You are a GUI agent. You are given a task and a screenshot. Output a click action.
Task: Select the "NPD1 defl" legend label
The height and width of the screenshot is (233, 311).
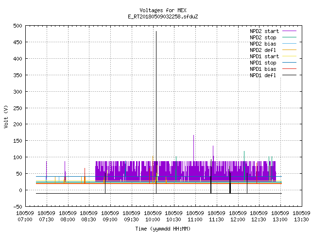pos(263,76)
